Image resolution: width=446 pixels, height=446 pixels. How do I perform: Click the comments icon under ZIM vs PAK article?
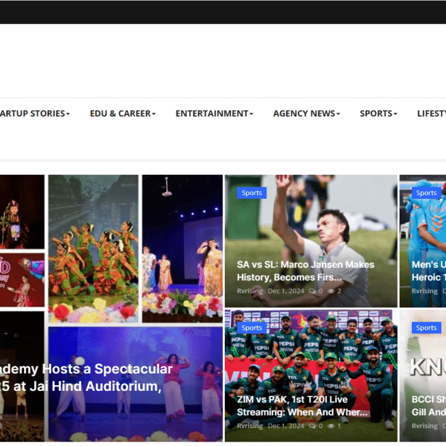pos(312,426)
